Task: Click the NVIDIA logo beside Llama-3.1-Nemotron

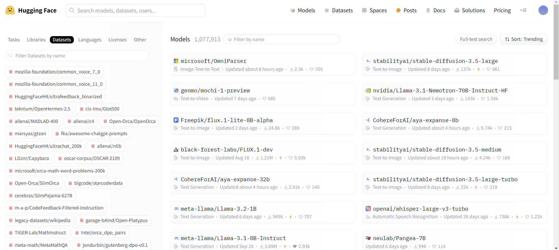Action: [x=368, y=90]
